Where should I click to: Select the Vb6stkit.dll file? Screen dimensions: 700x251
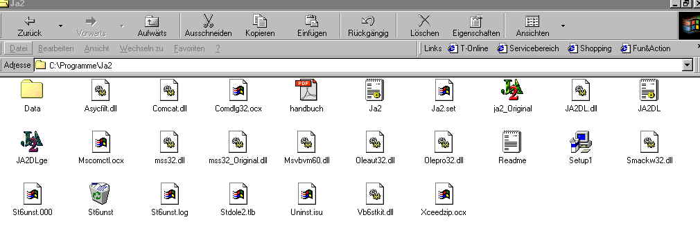point(375,199)
